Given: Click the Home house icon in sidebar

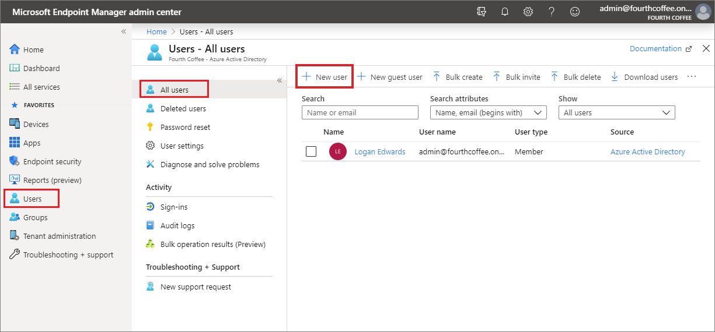Looking at the screenshot, I should tap(15, 50).
